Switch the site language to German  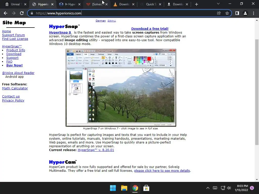101,21
